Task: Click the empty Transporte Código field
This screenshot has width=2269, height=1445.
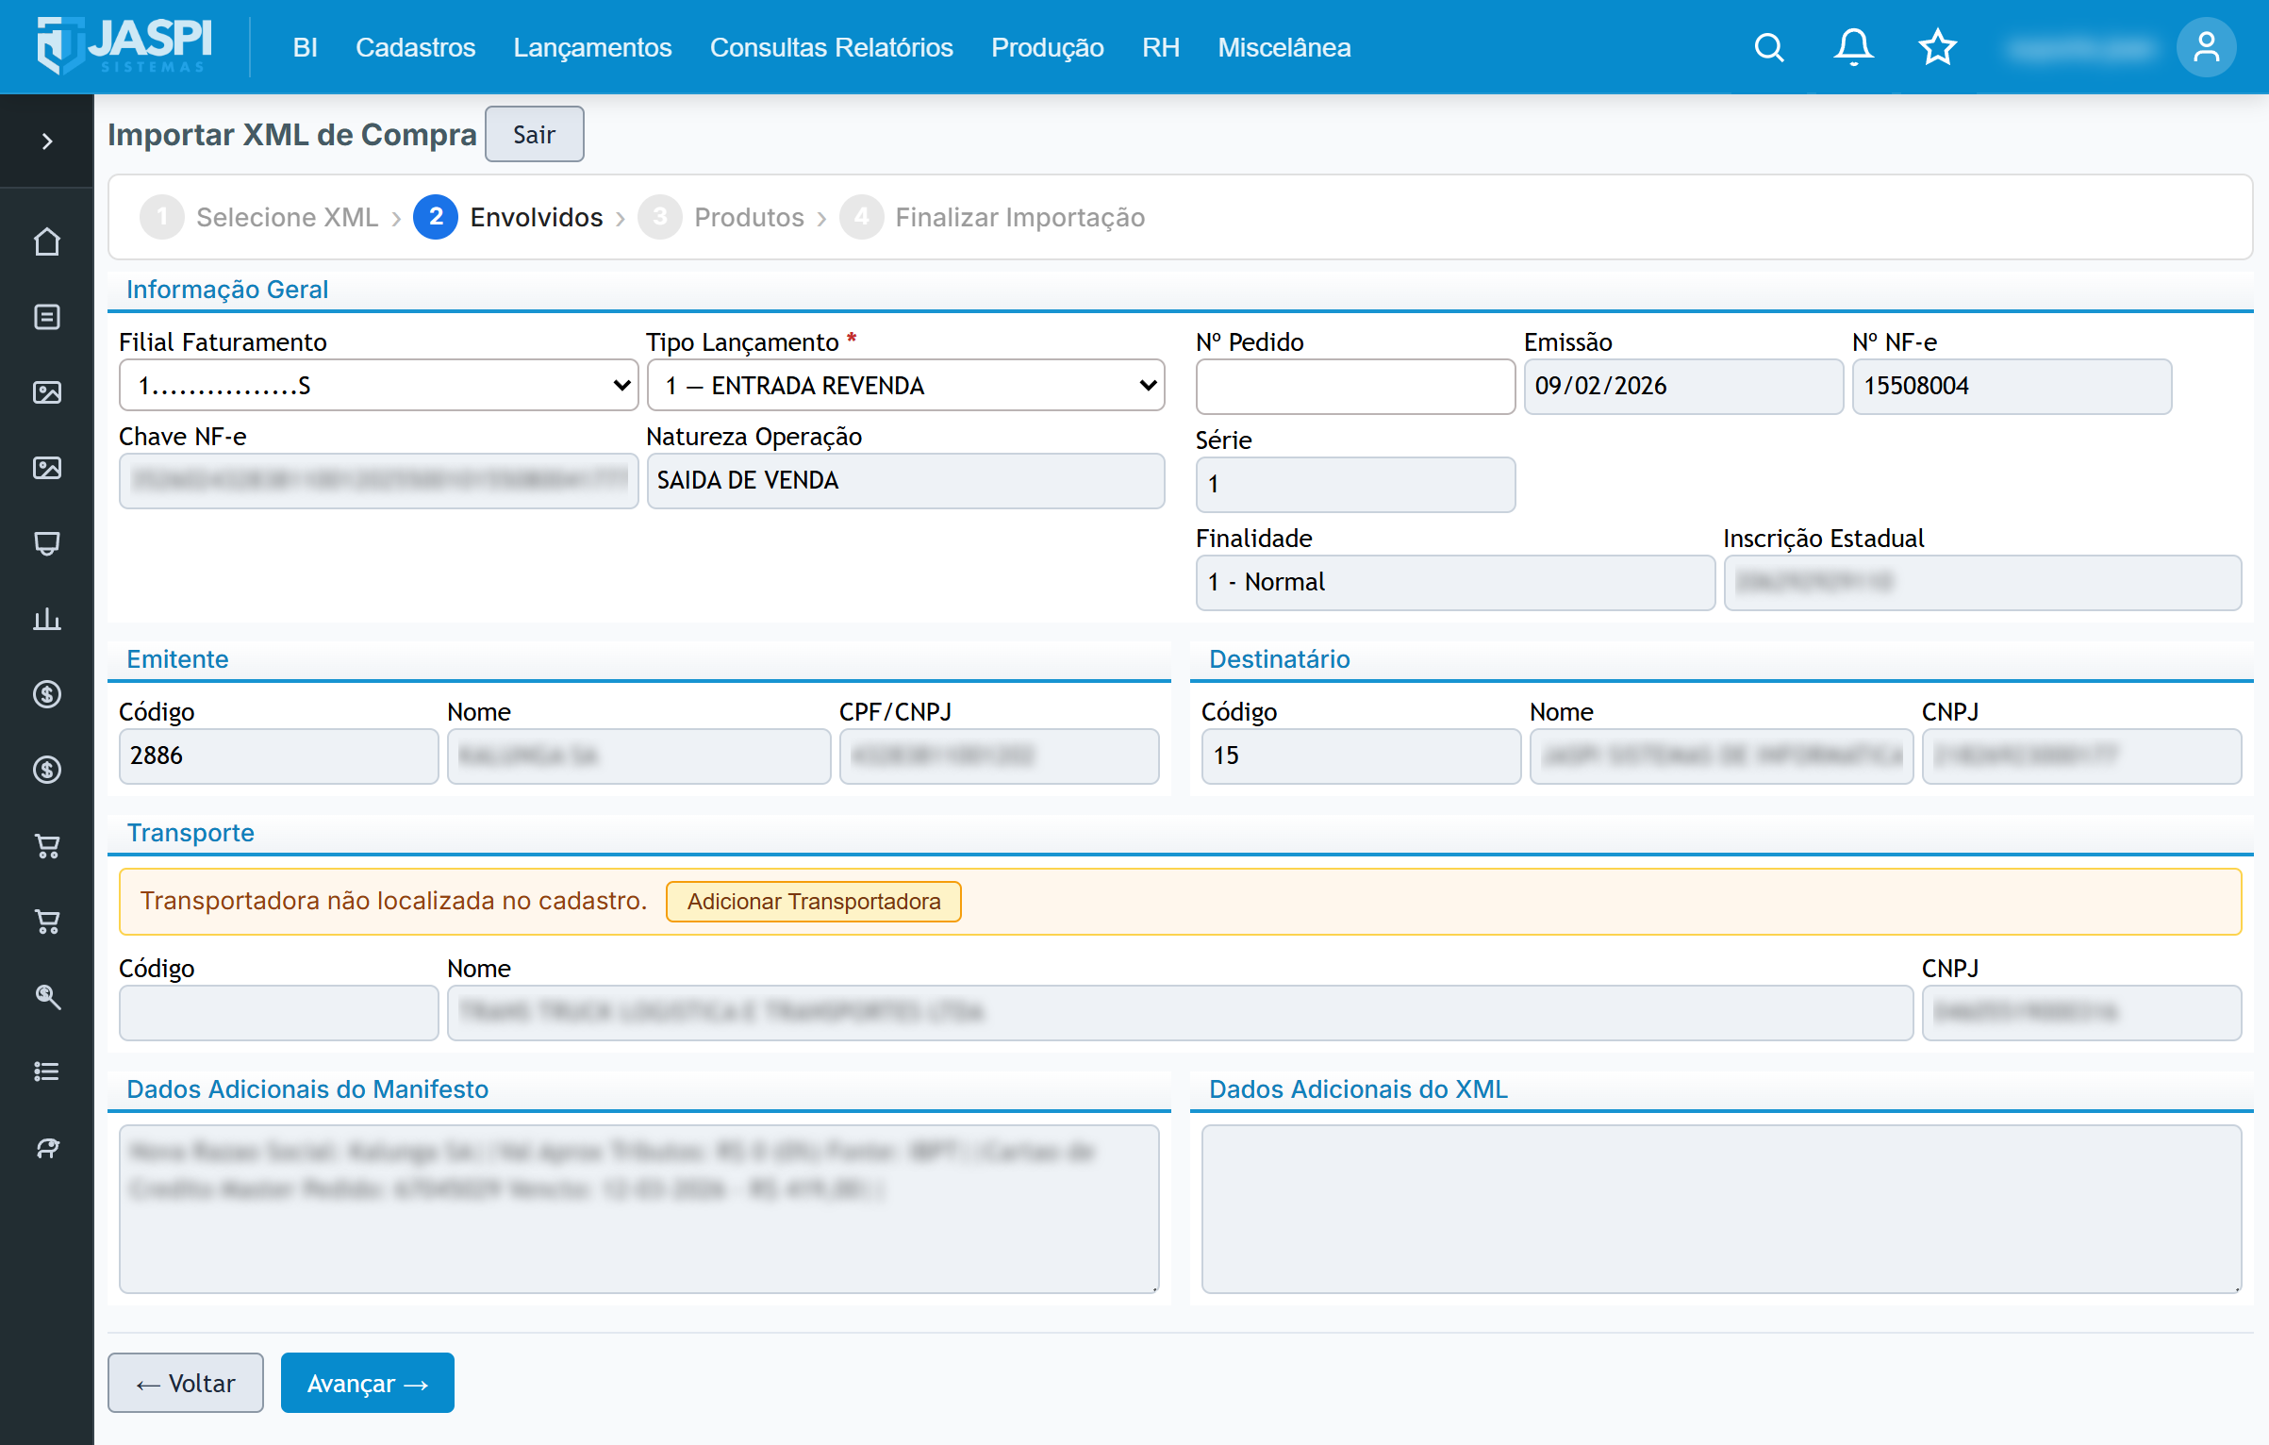Action: (x=278, y=1013)
